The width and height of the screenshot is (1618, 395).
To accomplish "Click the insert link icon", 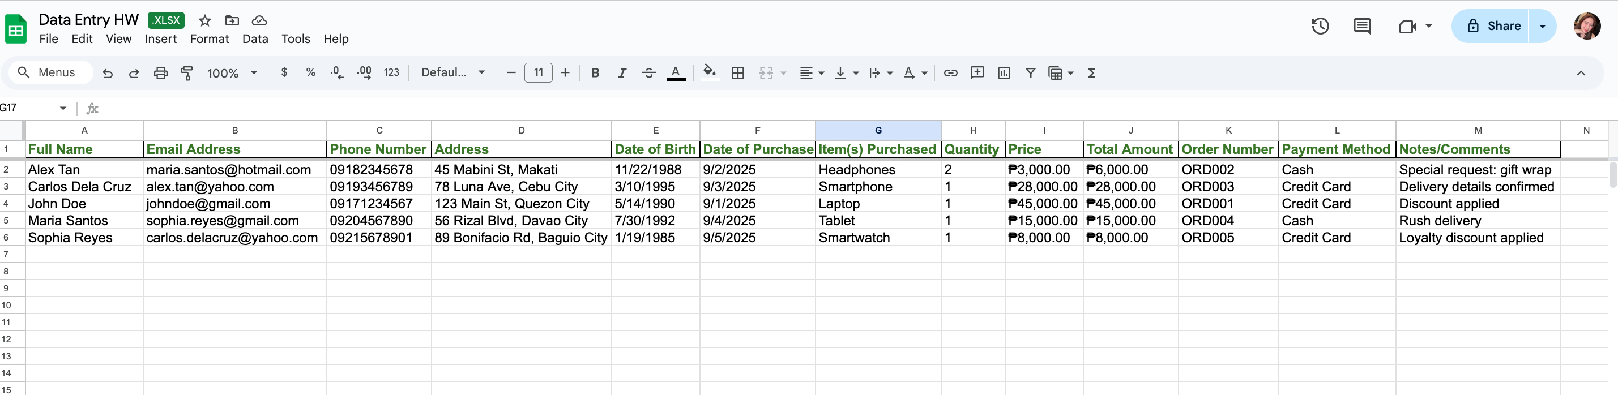I will (950, 73).
